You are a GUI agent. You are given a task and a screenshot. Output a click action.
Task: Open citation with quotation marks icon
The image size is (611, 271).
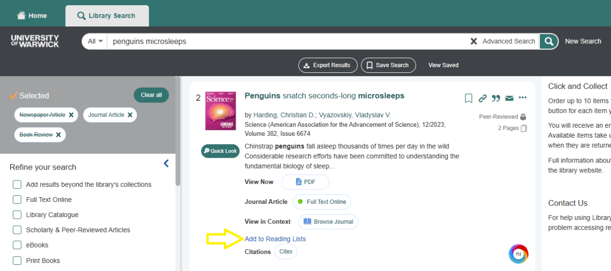496,98
